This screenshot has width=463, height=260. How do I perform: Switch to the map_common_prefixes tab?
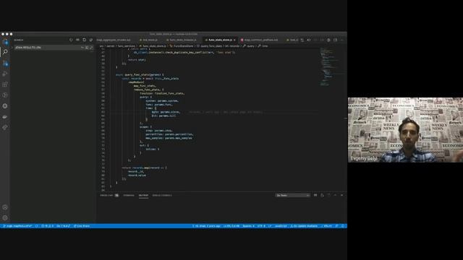click(x=261, y=40)
